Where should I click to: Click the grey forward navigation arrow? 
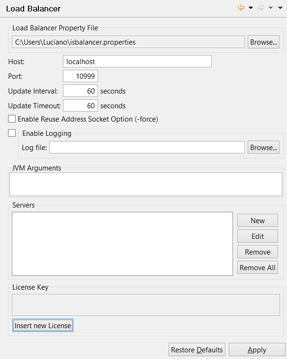261,8
